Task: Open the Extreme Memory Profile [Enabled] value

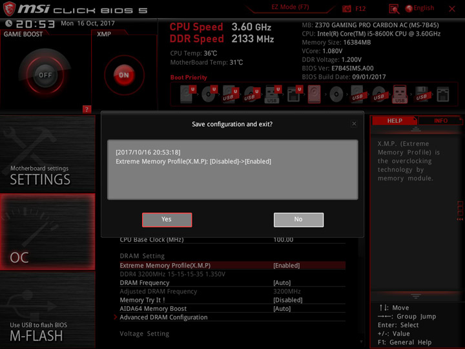Action: pyautogui.click(x=287, y=266)
